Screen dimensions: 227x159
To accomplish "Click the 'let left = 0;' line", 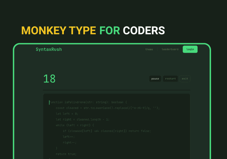I will pos(67,114).
